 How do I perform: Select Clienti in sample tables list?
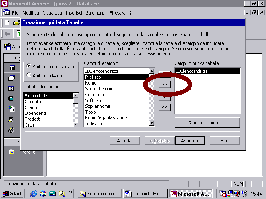(48, 107)
